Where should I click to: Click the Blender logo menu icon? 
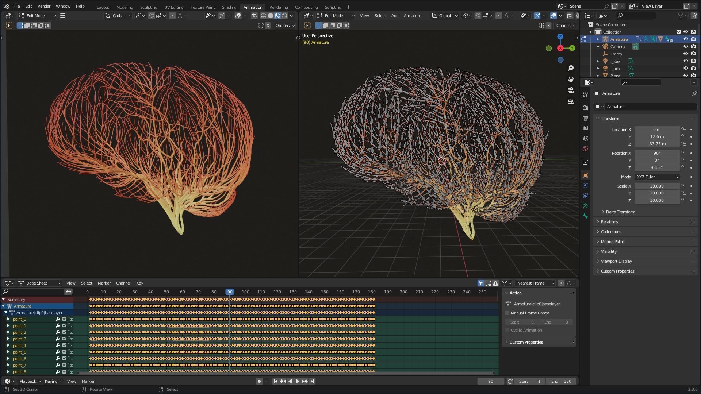click(7, 6)
